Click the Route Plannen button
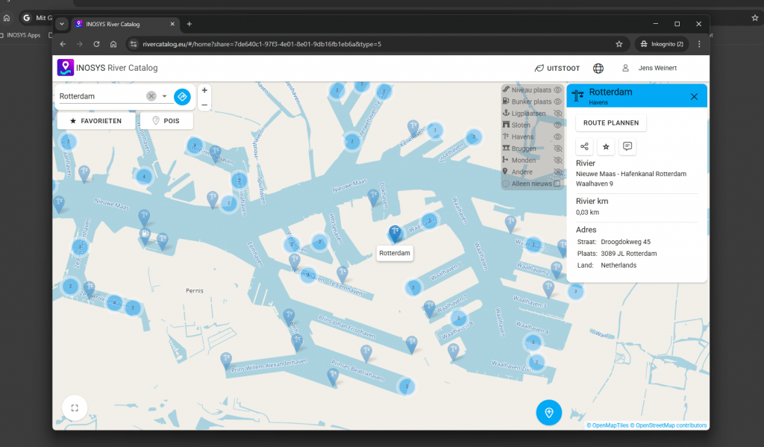The image size is (764, 447). point(611,122)
